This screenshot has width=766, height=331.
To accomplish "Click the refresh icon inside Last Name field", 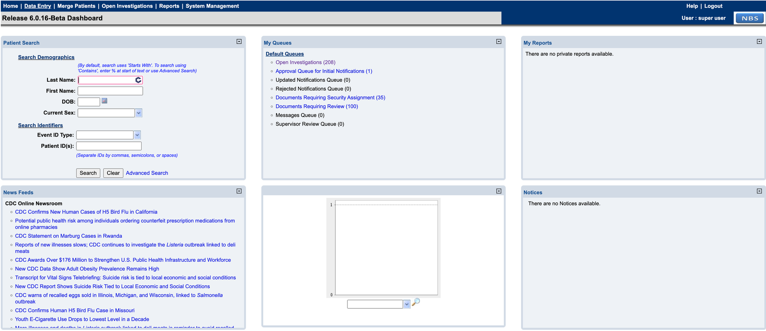I will tap(138, 80).
